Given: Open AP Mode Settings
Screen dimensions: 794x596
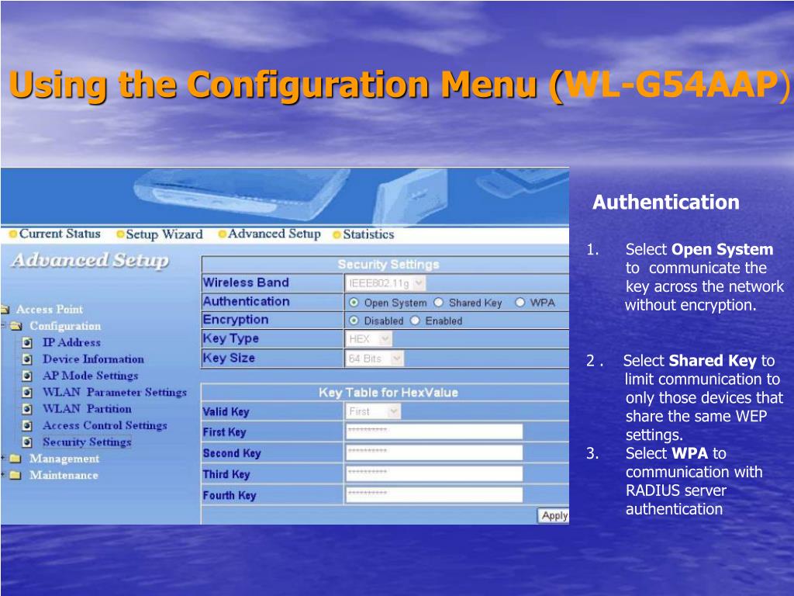Looking at the screenshot, I should [90, 376].
